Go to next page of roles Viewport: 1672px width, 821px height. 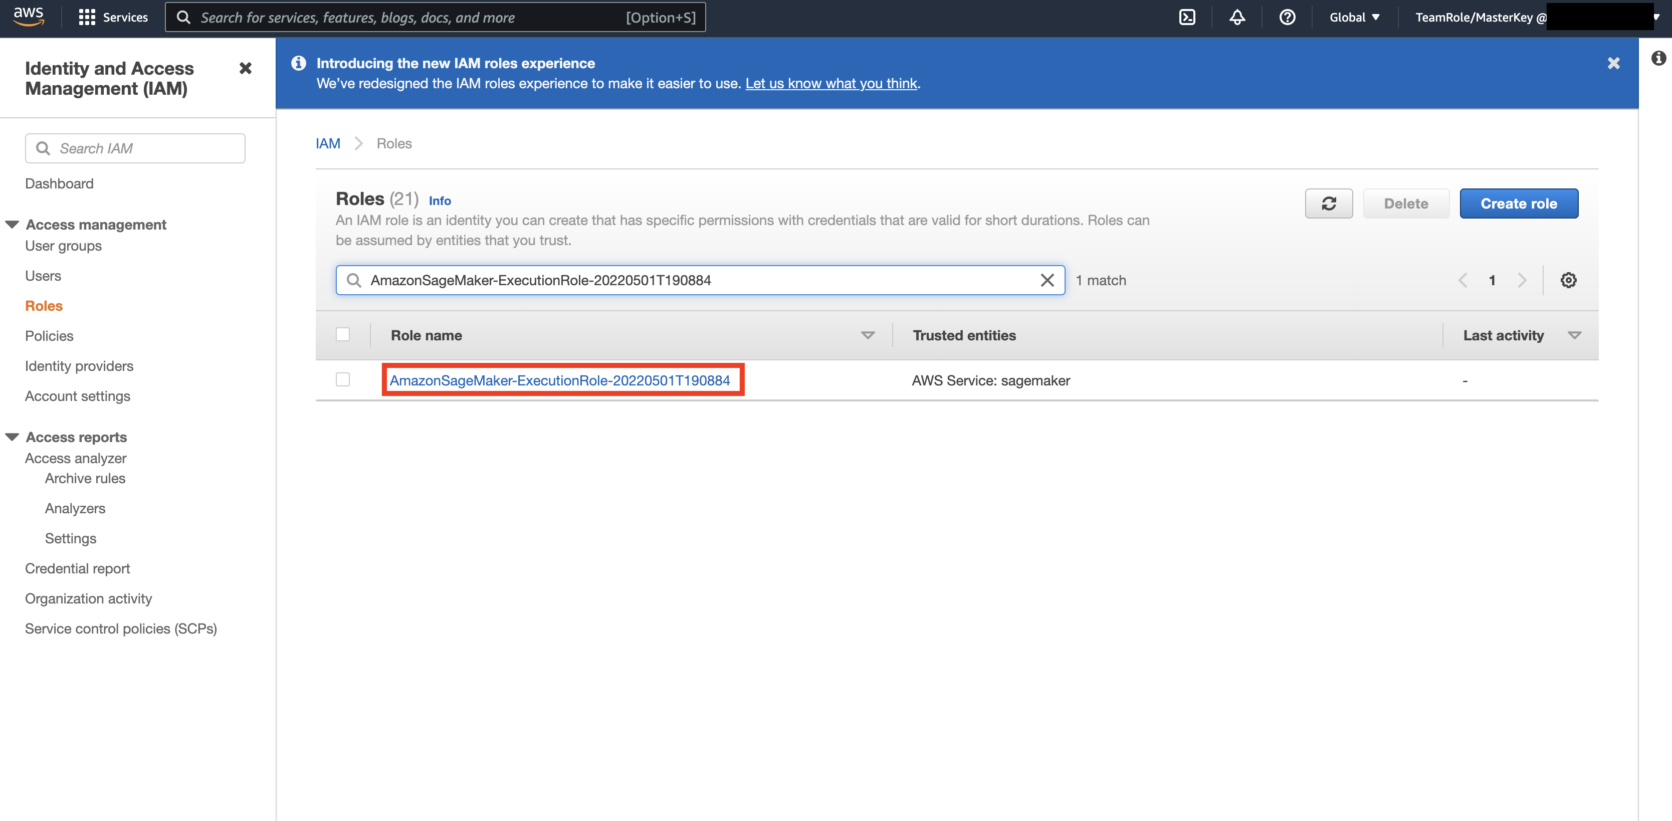pyautogui.click(x=1522, y=280)
